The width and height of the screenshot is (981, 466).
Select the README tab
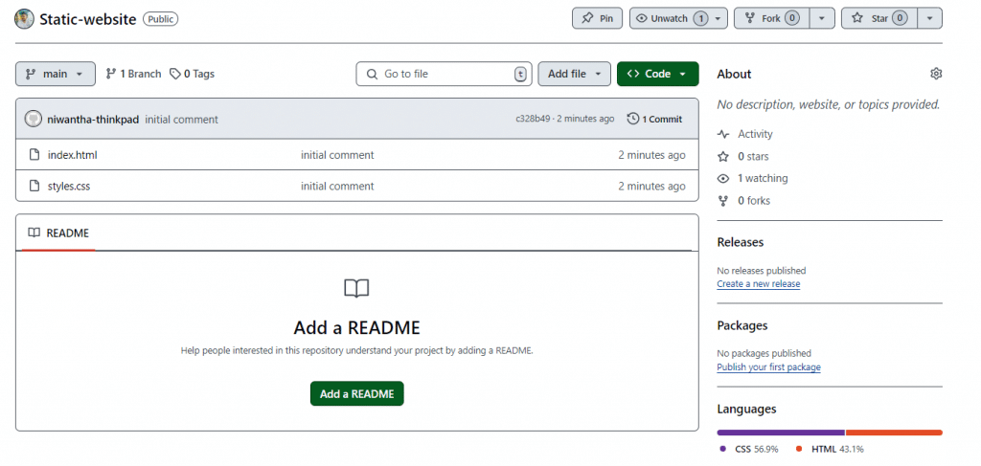[58, 233]
